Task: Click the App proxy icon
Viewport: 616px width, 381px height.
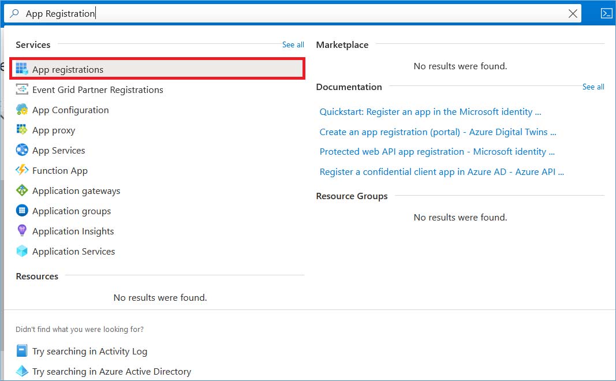Action: point(22,129)
